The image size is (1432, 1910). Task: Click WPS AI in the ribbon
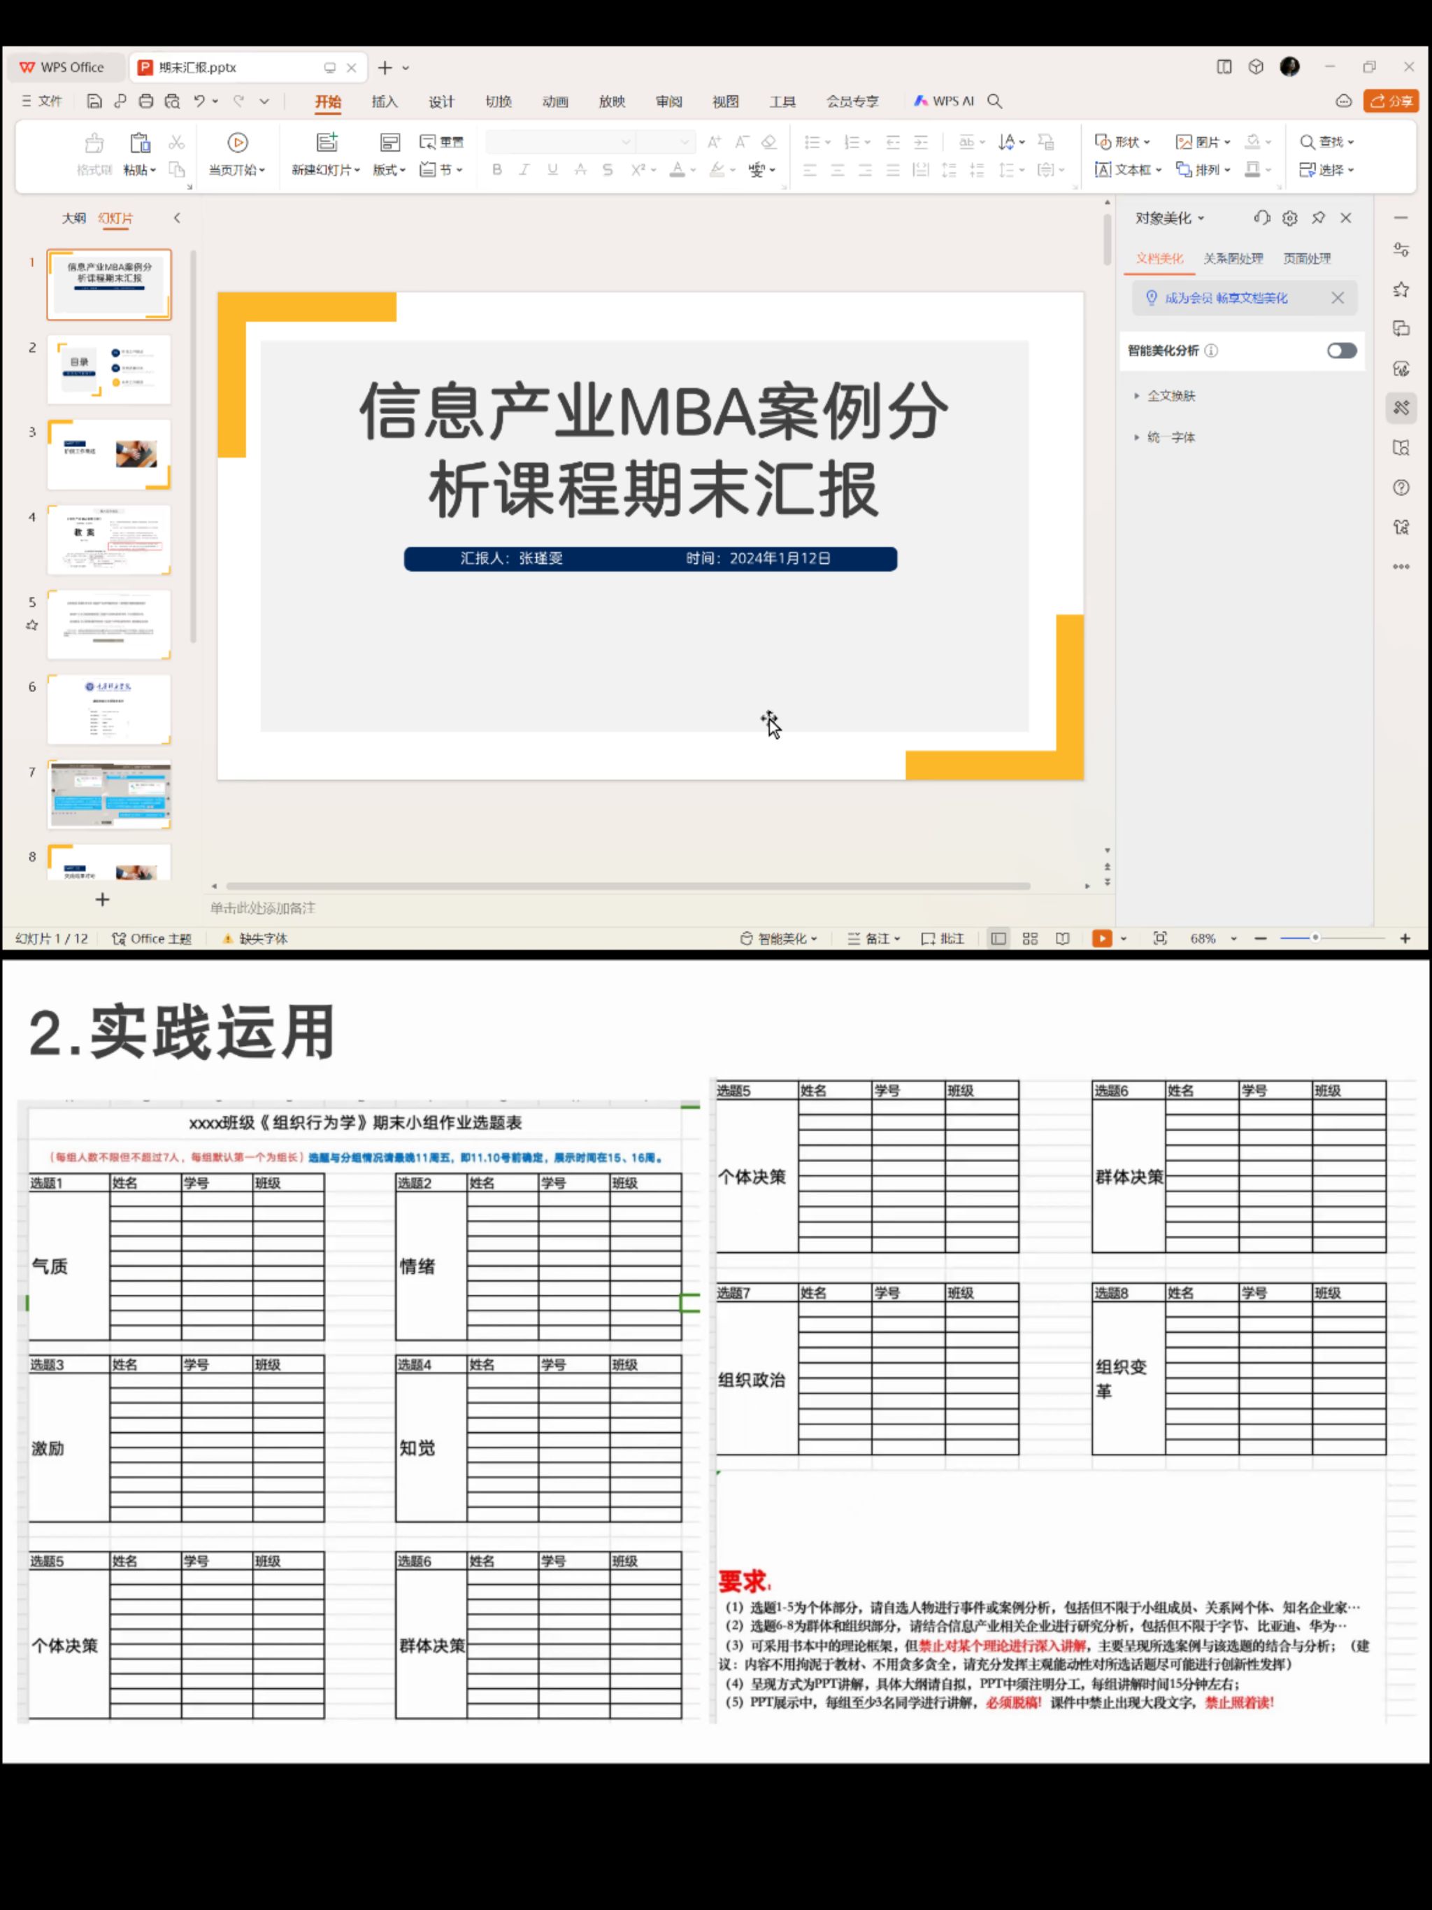pyautogui.click(x=943, y=101)
